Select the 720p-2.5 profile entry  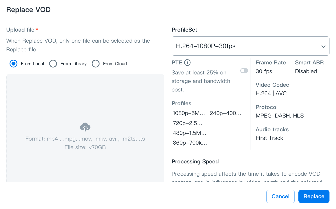[x=187, y=123]
